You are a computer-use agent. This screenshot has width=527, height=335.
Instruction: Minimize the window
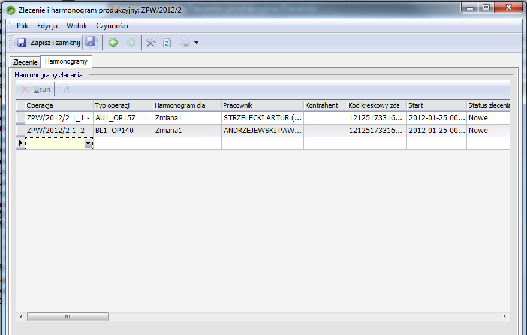[470, 7]
